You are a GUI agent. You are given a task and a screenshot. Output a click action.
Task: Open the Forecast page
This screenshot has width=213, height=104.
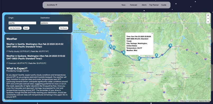tap(133, 5)
